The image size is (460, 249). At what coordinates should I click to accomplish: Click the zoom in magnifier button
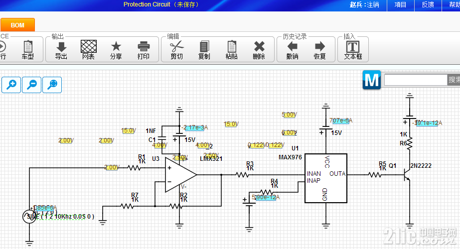point(11,85)
